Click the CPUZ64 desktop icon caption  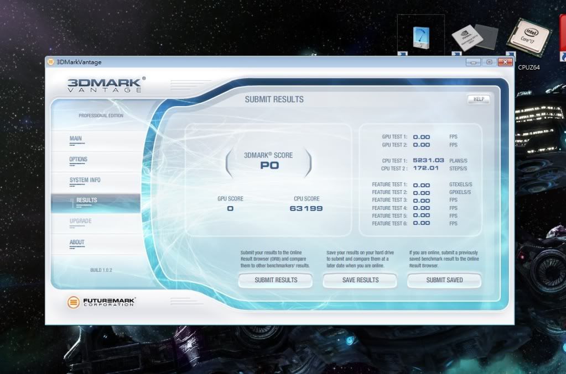[528, 67]
